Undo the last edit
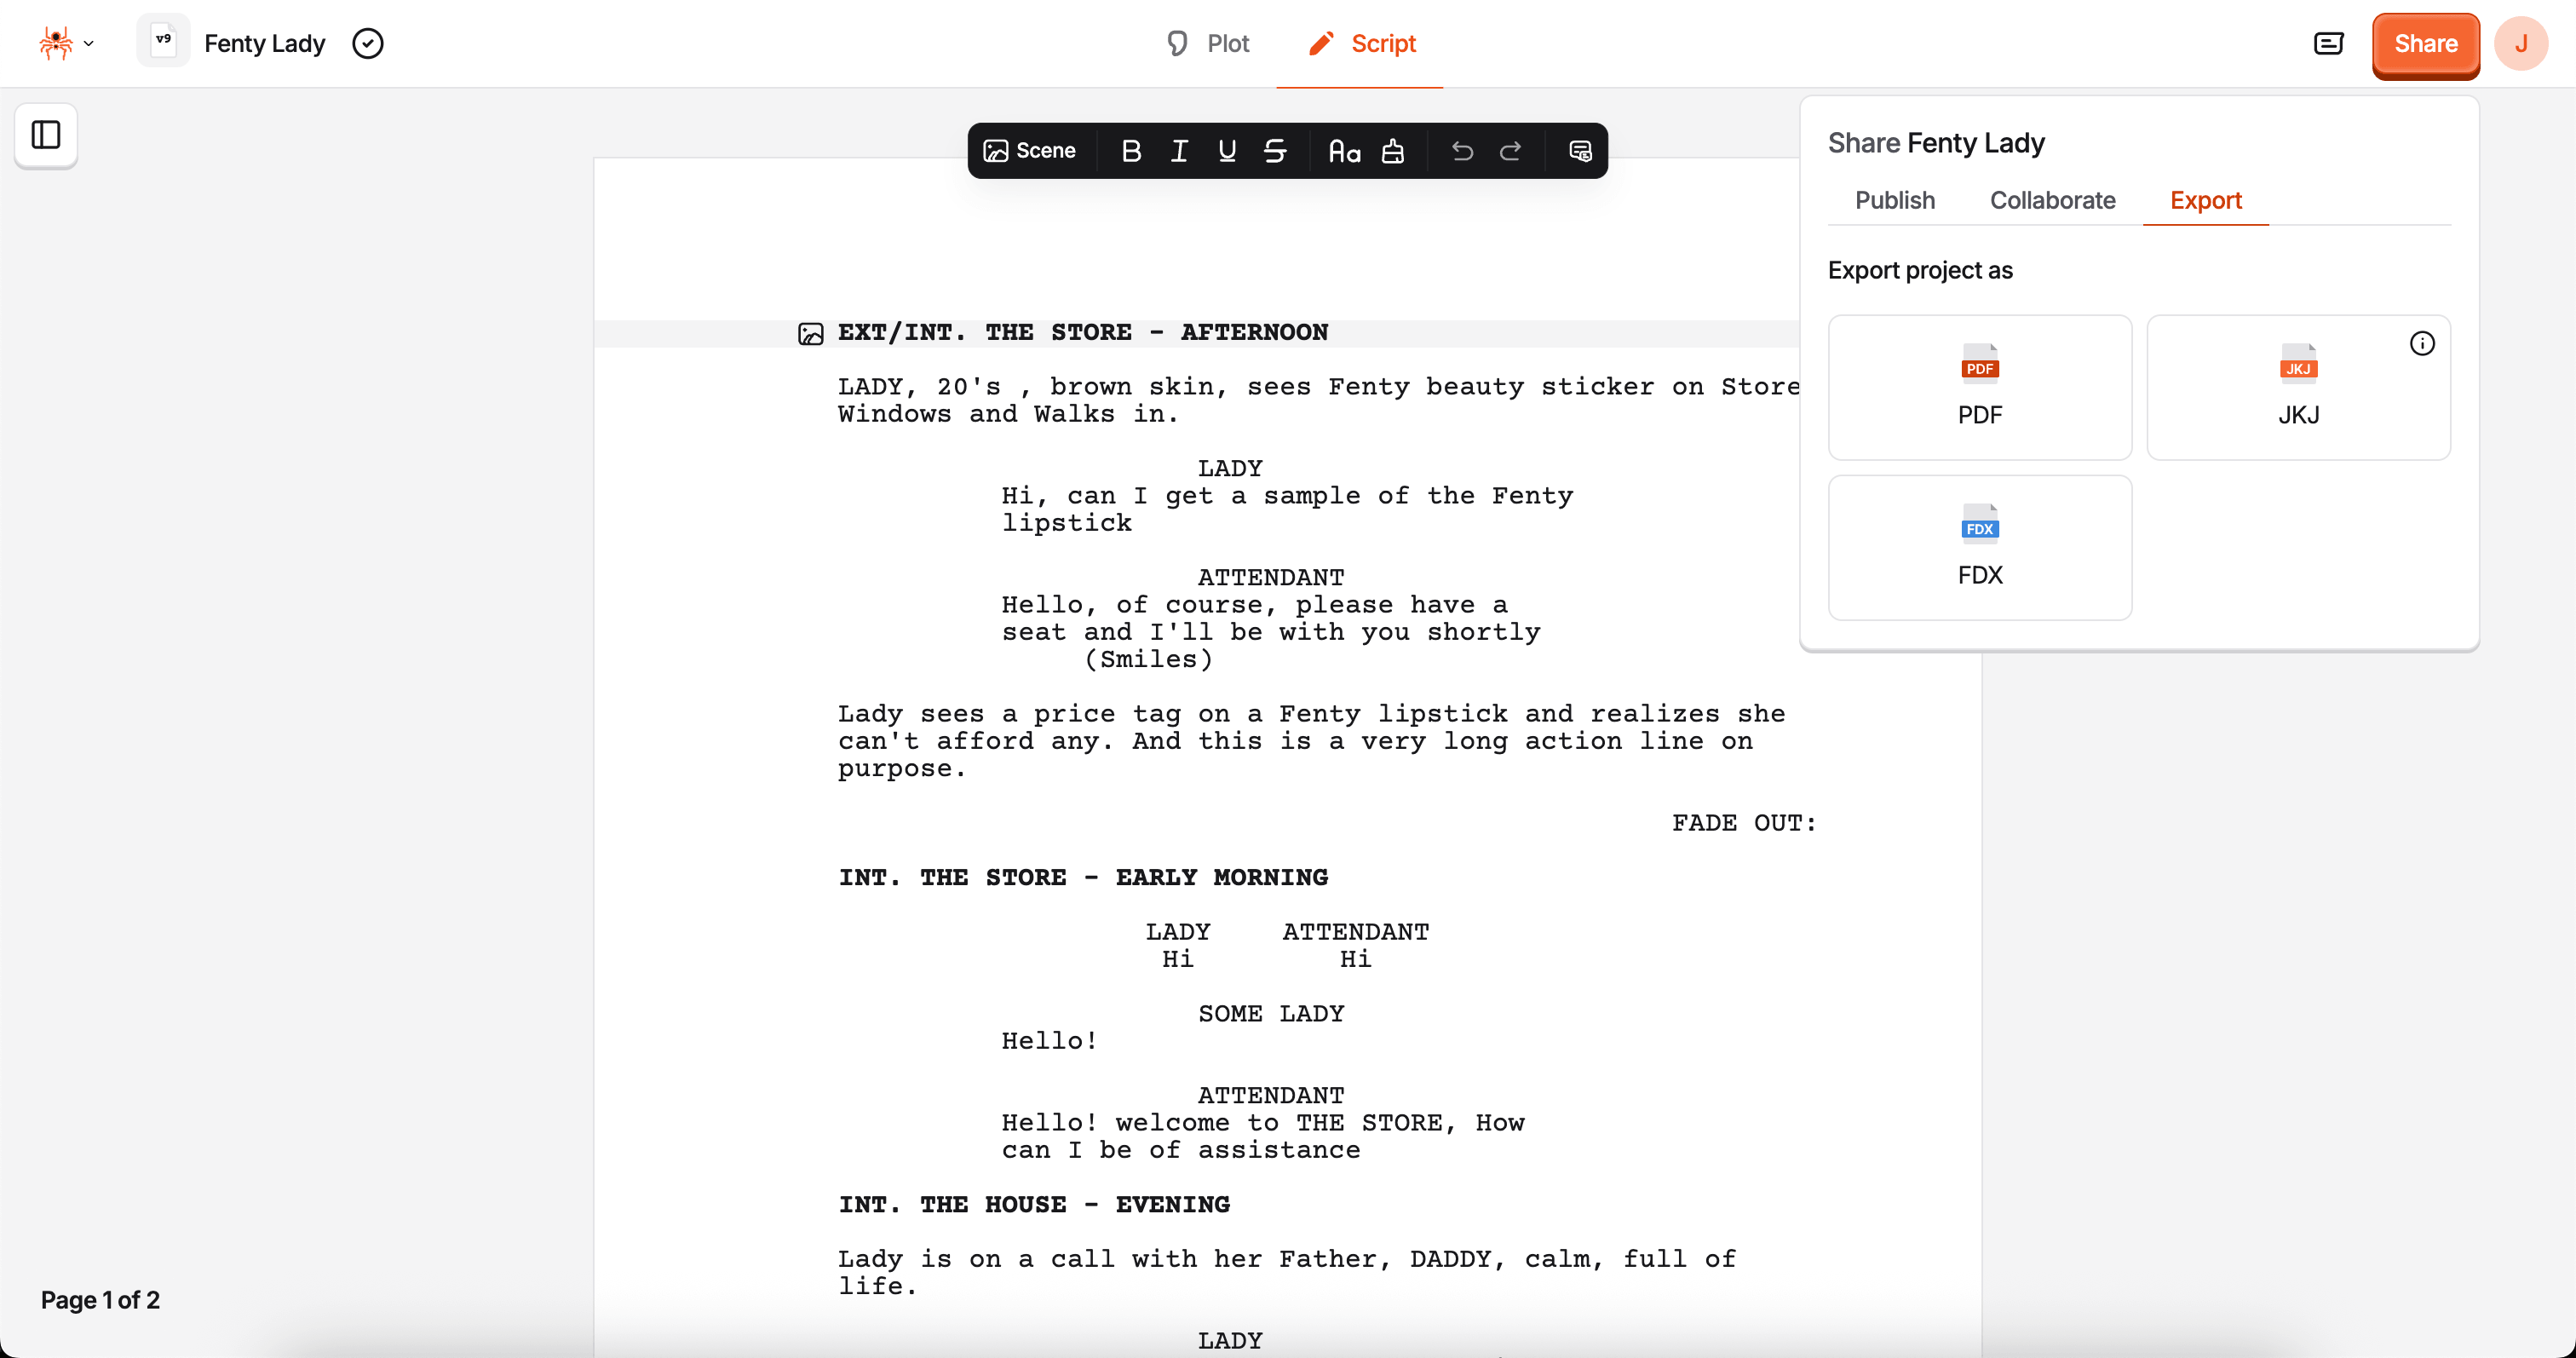Screen dimensions: 2576x1358 [1461, 151]
